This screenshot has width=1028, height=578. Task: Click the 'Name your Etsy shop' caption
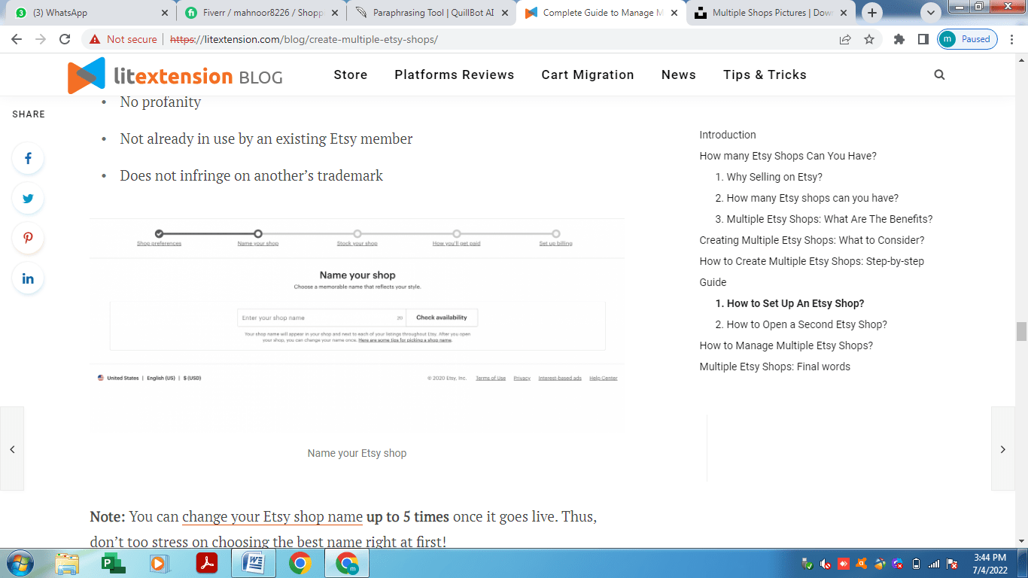(357, 453)
